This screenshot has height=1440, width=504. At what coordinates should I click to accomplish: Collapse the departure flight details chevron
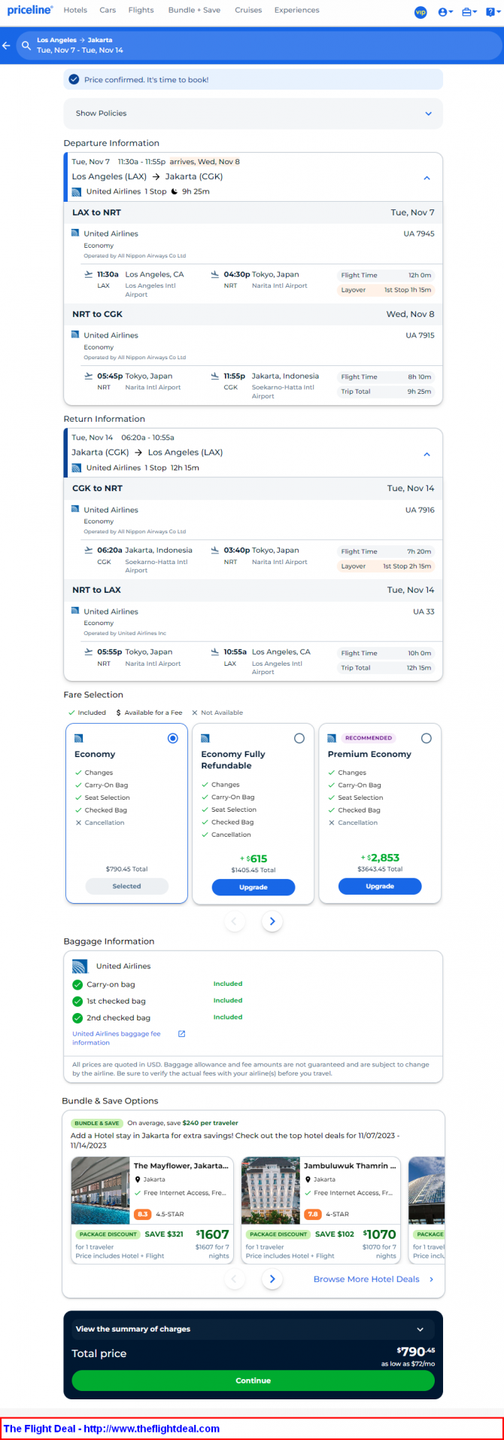427,178
